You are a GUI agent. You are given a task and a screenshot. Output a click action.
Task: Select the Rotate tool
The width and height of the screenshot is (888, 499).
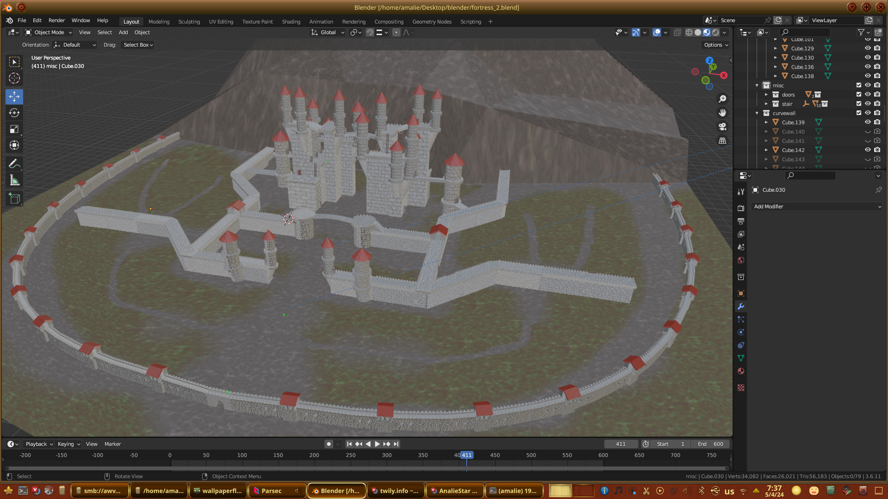point(14,113)
